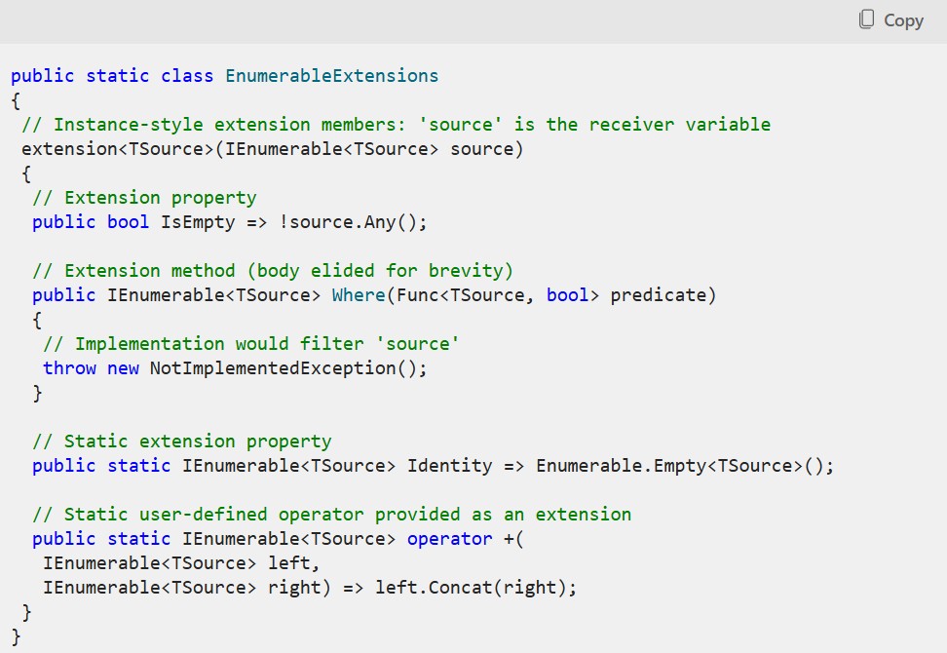Click the Identity property name
The height and width of the screenshot is (653, 947).
449,465
